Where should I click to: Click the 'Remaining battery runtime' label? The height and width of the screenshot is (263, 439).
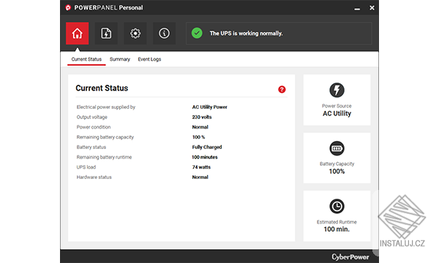click(x=104, y=157)
